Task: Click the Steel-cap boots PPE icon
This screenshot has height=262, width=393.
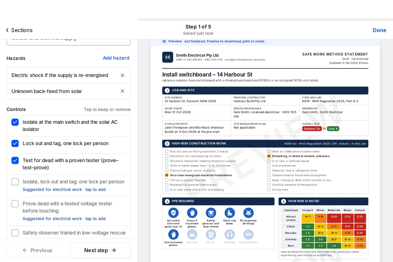Action: [x=230, y=213]
